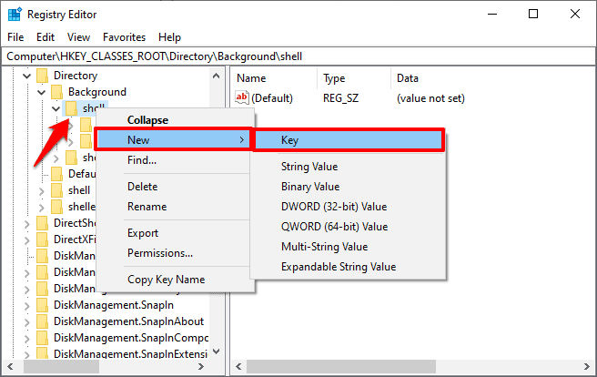Click the highlighted shell key folder icon

point(71,108)
